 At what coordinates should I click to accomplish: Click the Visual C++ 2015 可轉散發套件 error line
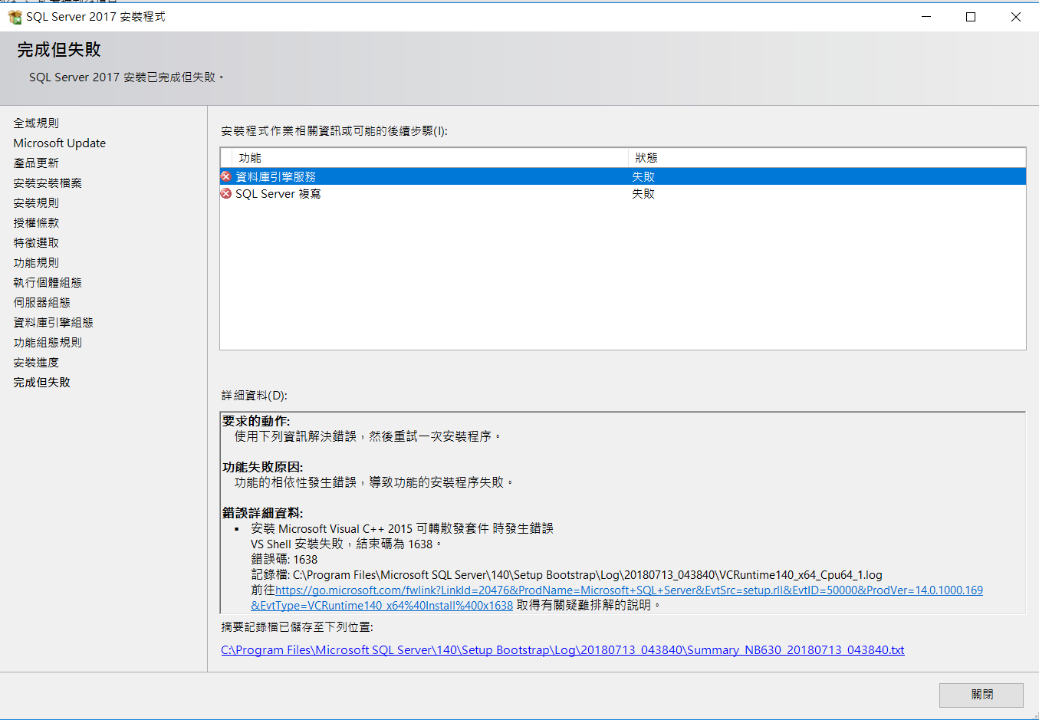(x=402, y=528)
